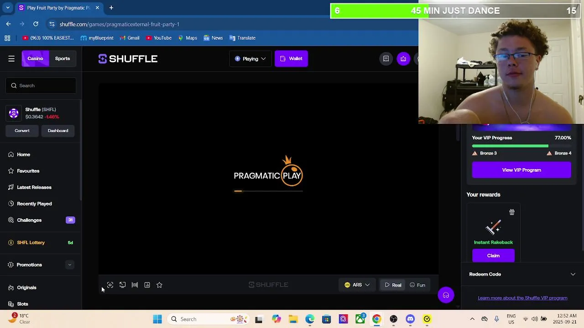584x328 pixels.
Task: Click the VIP progress bar
Action: [521, 146]
